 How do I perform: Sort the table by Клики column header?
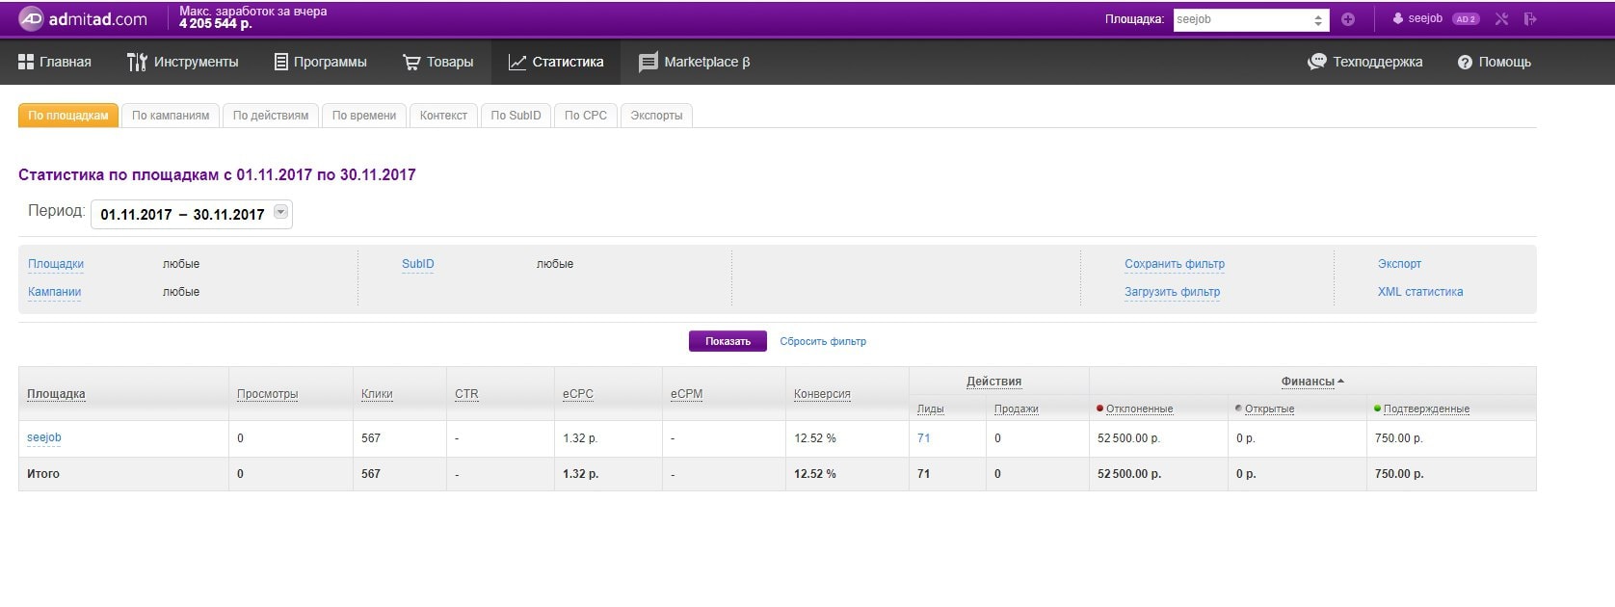coord(377,394)
